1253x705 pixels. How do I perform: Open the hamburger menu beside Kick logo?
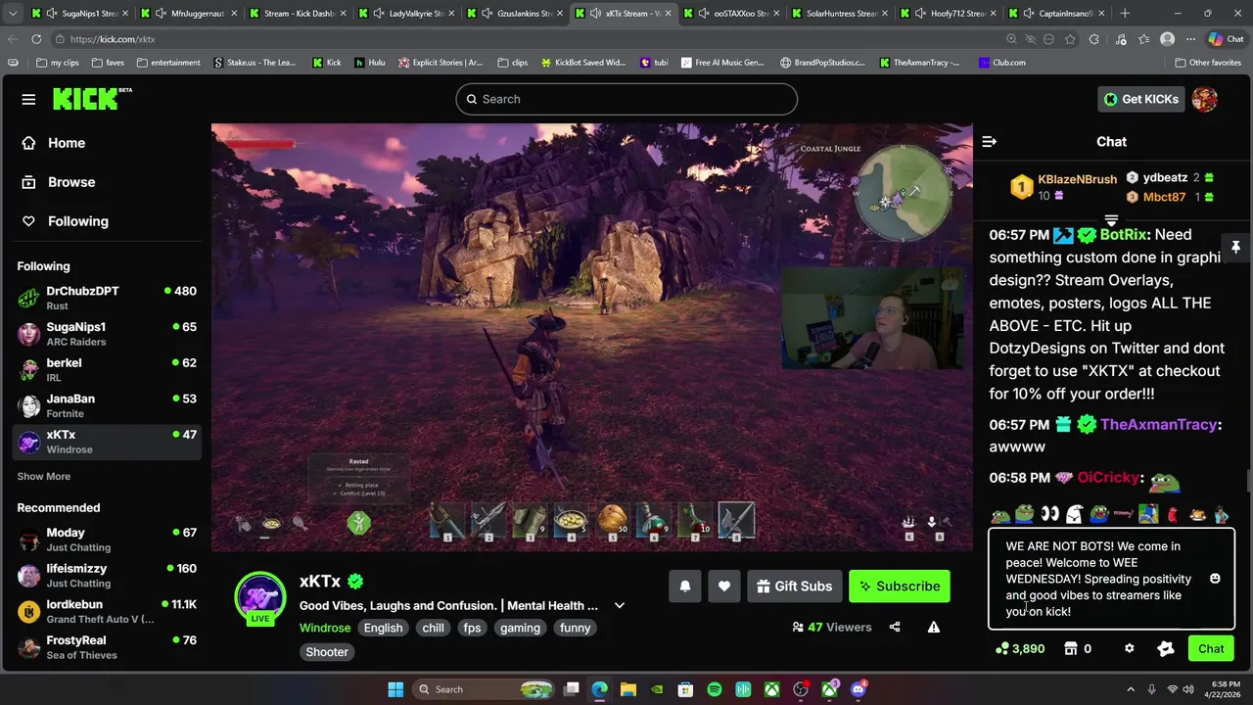tap(28, 99)
